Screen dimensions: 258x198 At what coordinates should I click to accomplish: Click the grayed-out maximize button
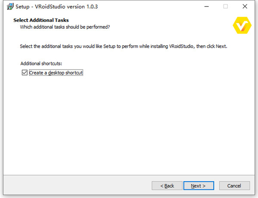pos(225,6)
